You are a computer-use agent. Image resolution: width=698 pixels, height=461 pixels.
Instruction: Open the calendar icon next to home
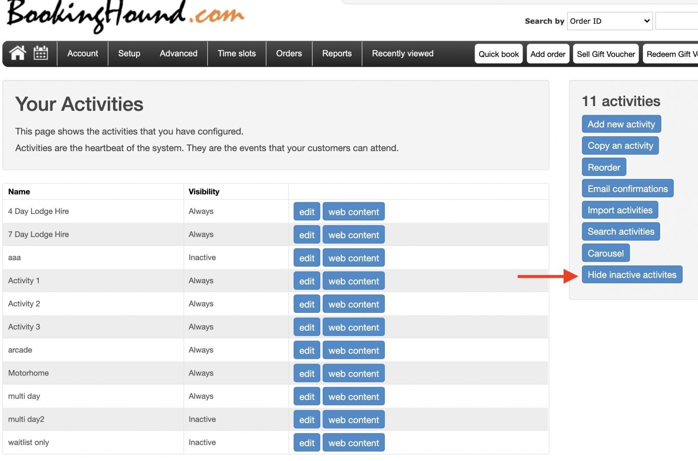pos(41,53)
